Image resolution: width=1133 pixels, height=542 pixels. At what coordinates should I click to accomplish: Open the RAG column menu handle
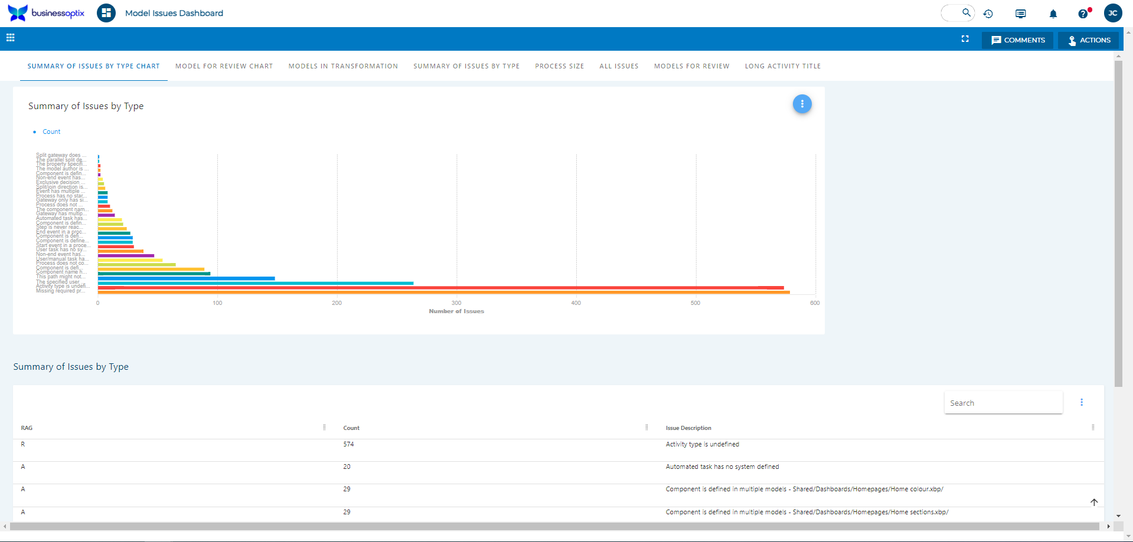coord(324,428)
